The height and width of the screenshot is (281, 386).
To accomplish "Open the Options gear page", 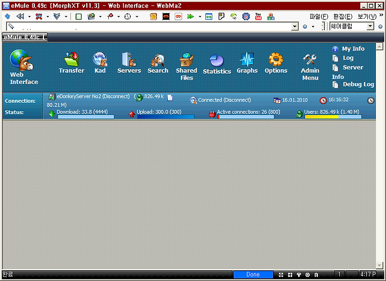I will click(x=276, y=63).
